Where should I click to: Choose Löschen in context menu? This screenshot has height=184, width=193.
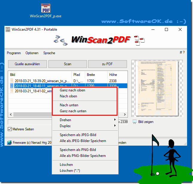pos(85,165)
